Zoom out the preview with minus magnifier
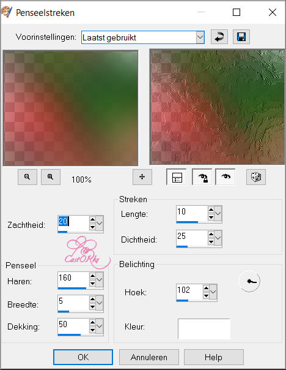 [28, 177]
